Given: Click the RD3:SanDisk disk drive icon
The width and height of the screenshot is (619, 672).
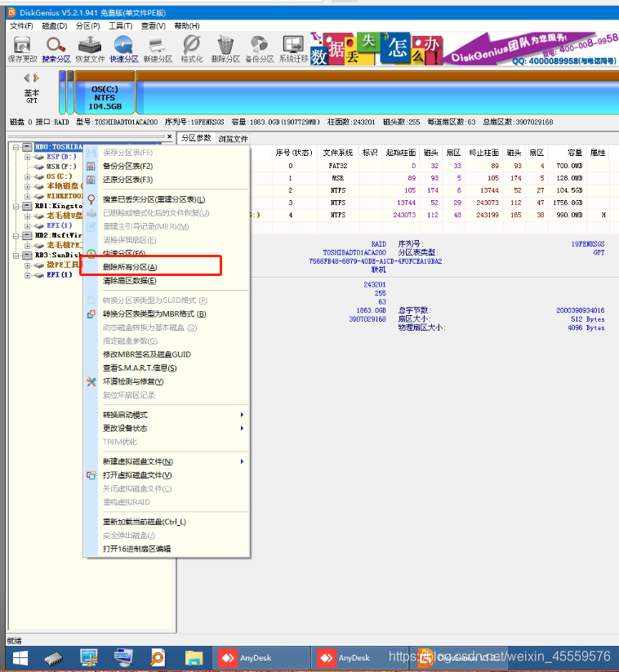Looking at the screenshot, I should click(28, 256).
